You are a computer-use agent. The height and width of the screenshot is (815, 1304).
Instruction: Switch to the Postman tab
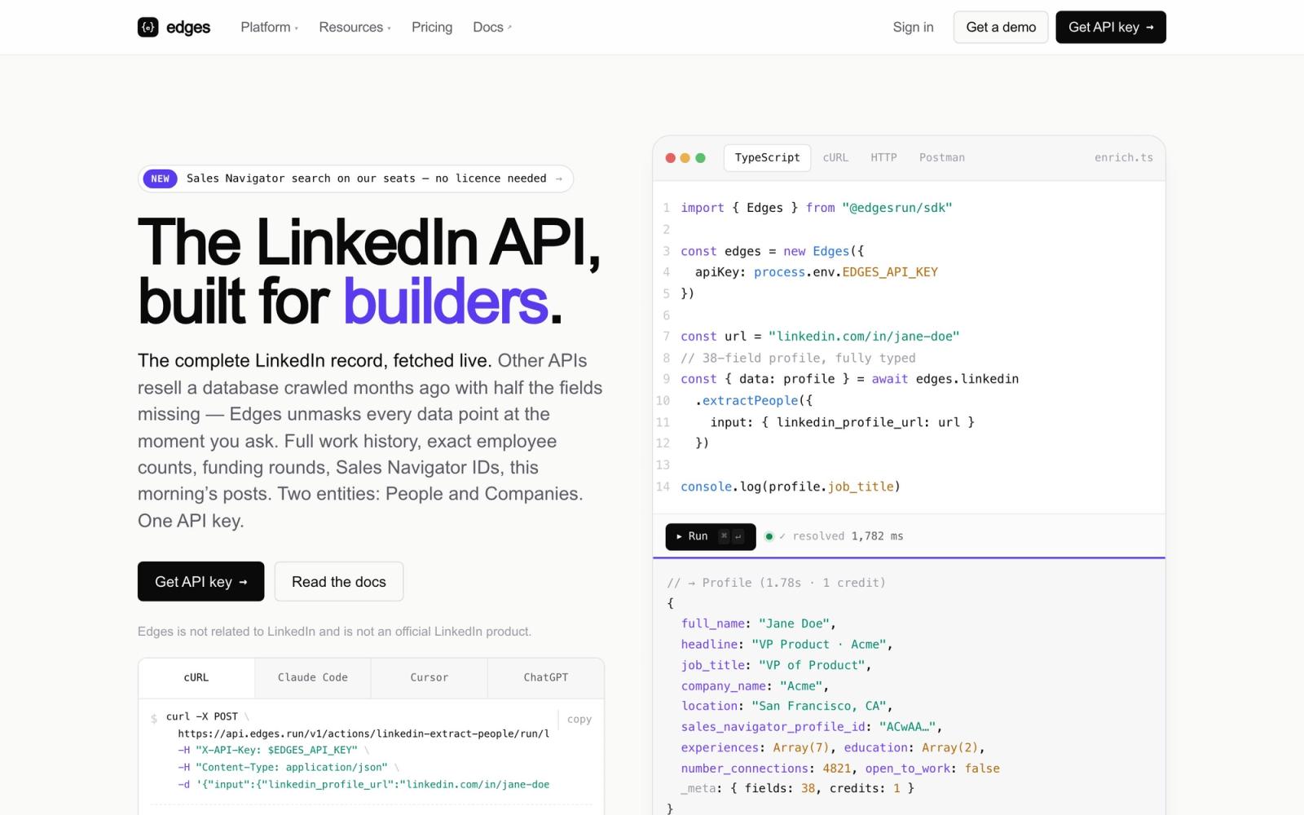click(942, 157)
